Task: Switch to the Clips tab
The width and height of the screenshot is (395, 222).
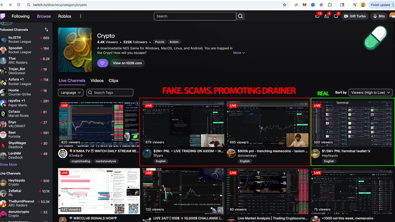Action: pyautogui.click(x=114, y=81)
